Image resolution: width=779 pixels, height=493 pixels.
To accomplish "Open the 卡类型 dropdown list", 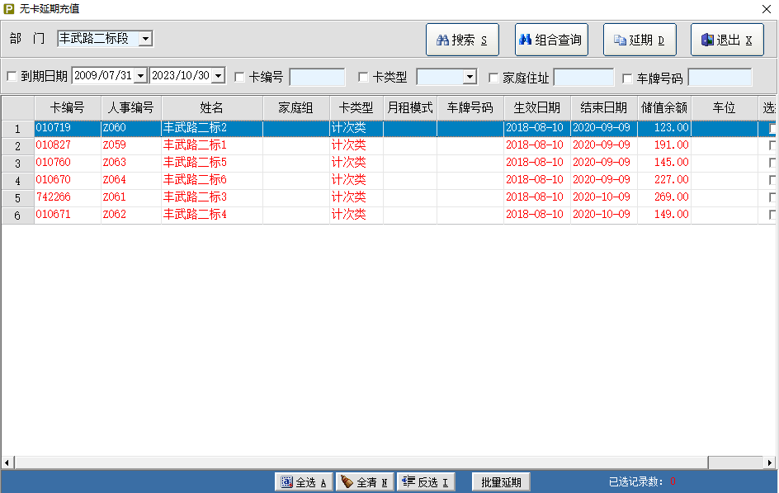I will (470, 77).
